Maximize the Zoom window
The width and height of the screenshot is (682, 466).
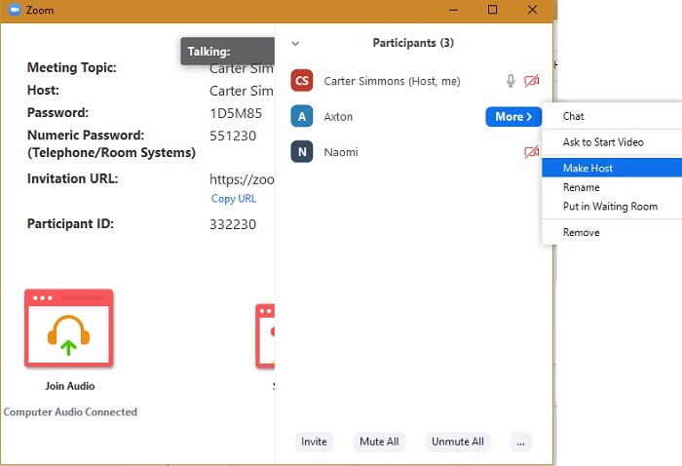(x=492, y=10)
